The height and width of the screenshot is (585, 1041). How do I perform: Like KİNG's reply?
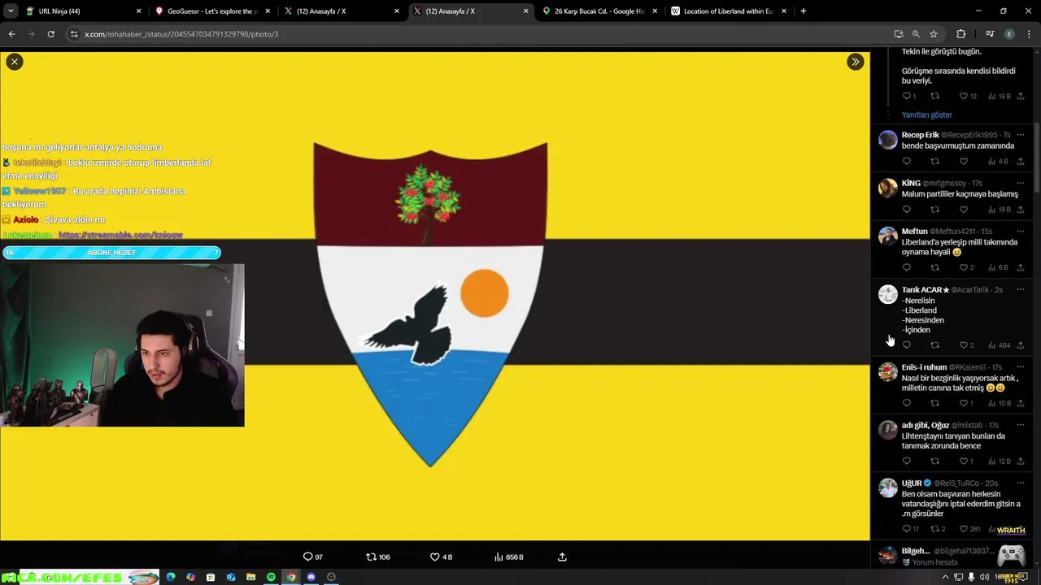(964, 210)
